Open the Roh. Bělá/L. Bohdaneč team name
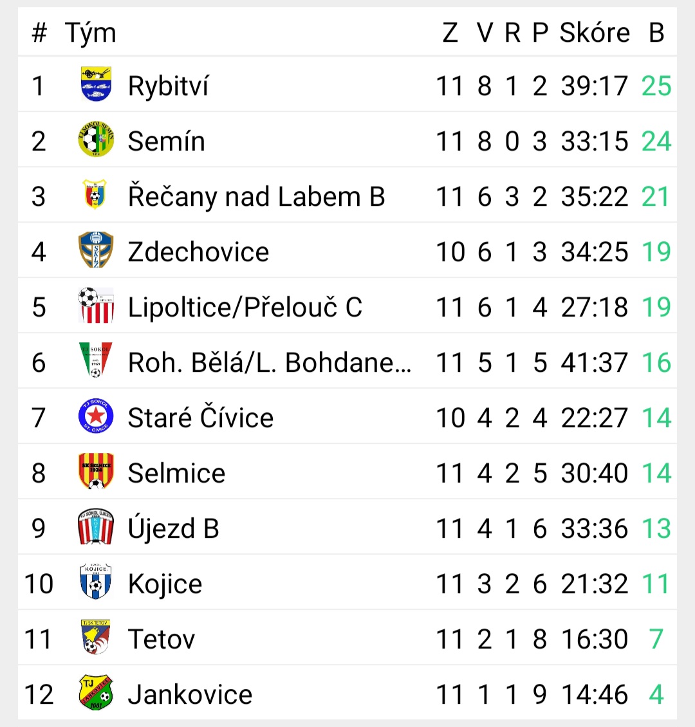 270,362
